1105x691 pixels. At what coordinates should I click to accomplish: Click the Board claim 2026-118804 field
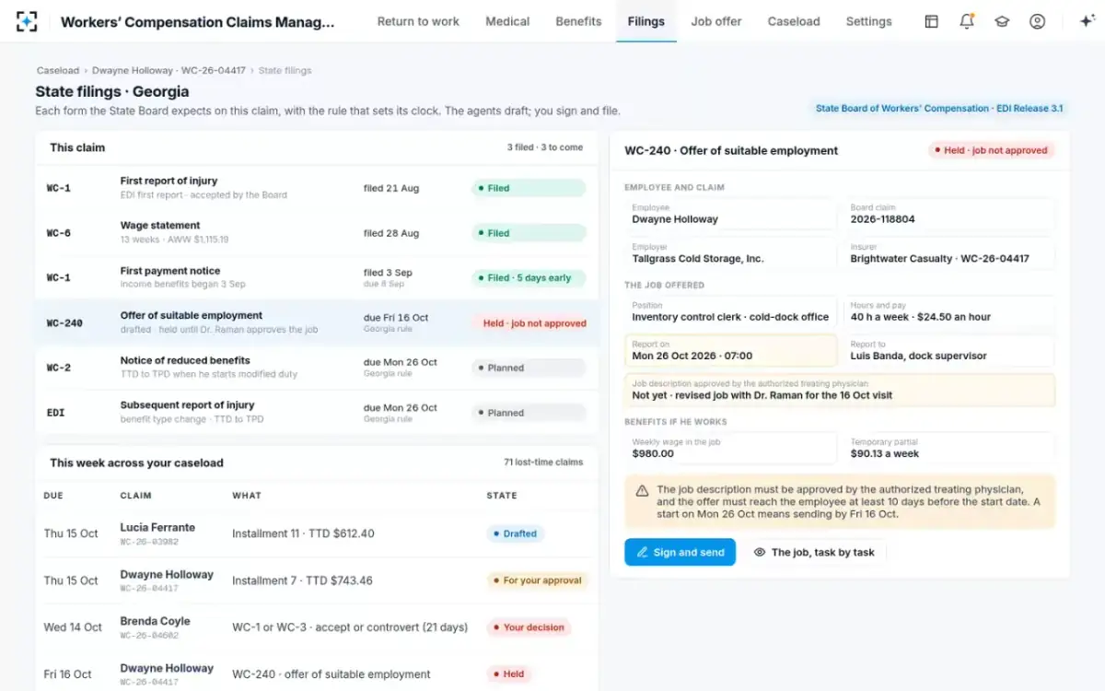(949, 215)
